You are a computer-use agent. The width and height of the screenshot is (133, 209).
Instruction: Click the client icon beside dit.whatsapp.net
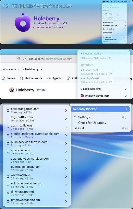coord(8,193)
